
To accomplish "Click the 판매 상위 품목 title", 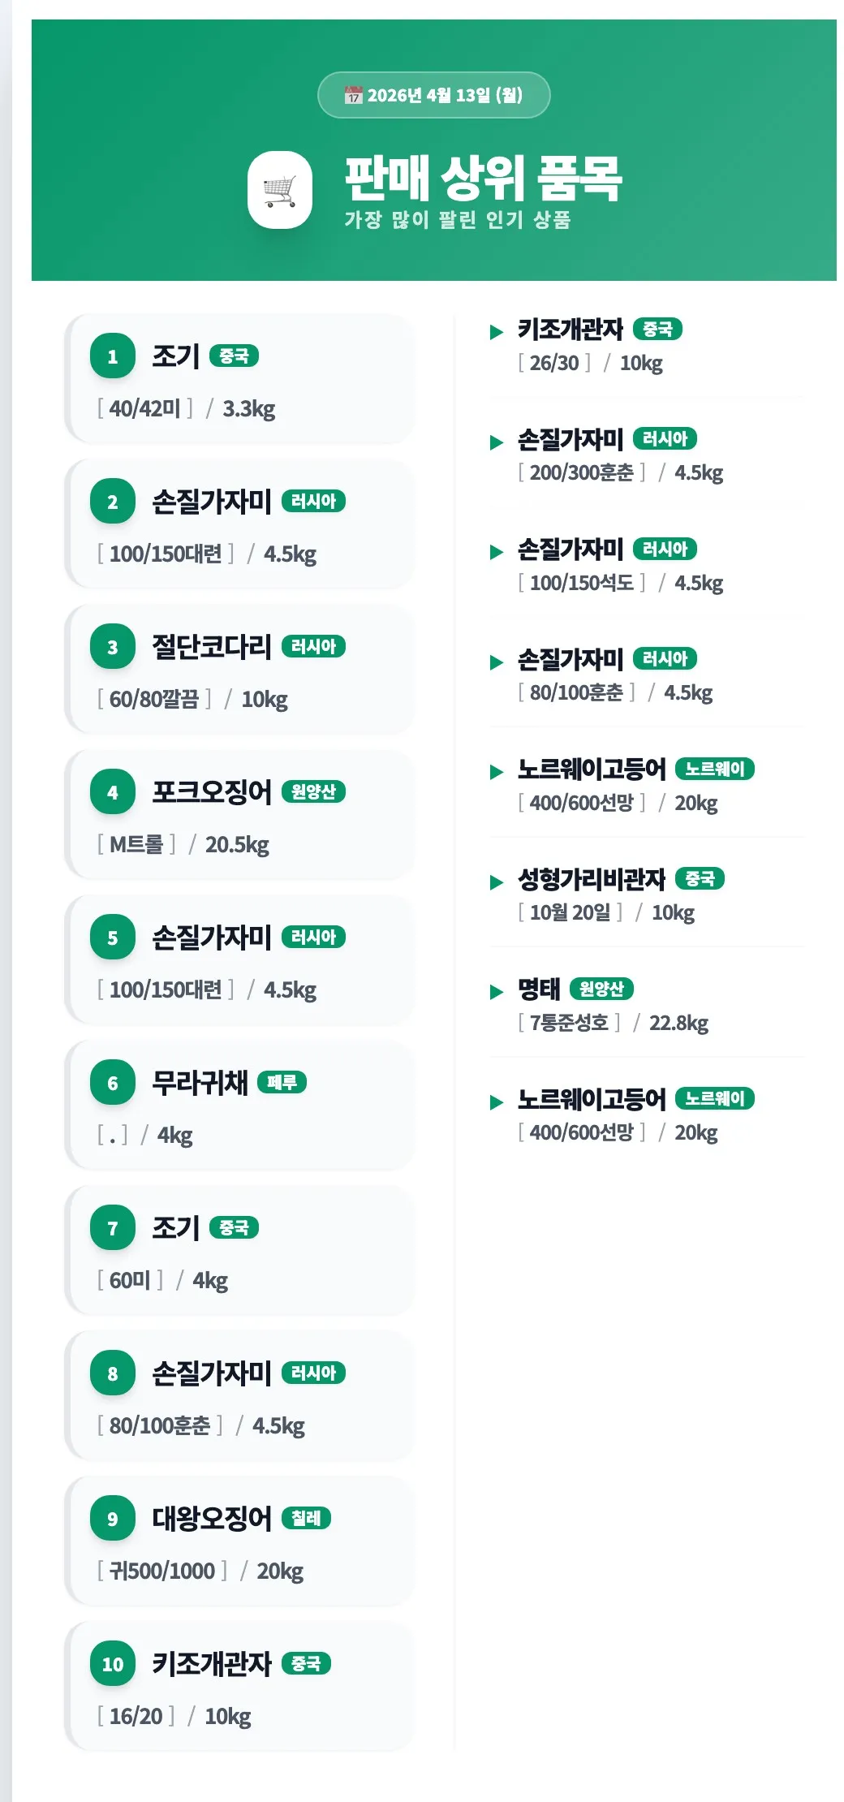I will [483, 178].
